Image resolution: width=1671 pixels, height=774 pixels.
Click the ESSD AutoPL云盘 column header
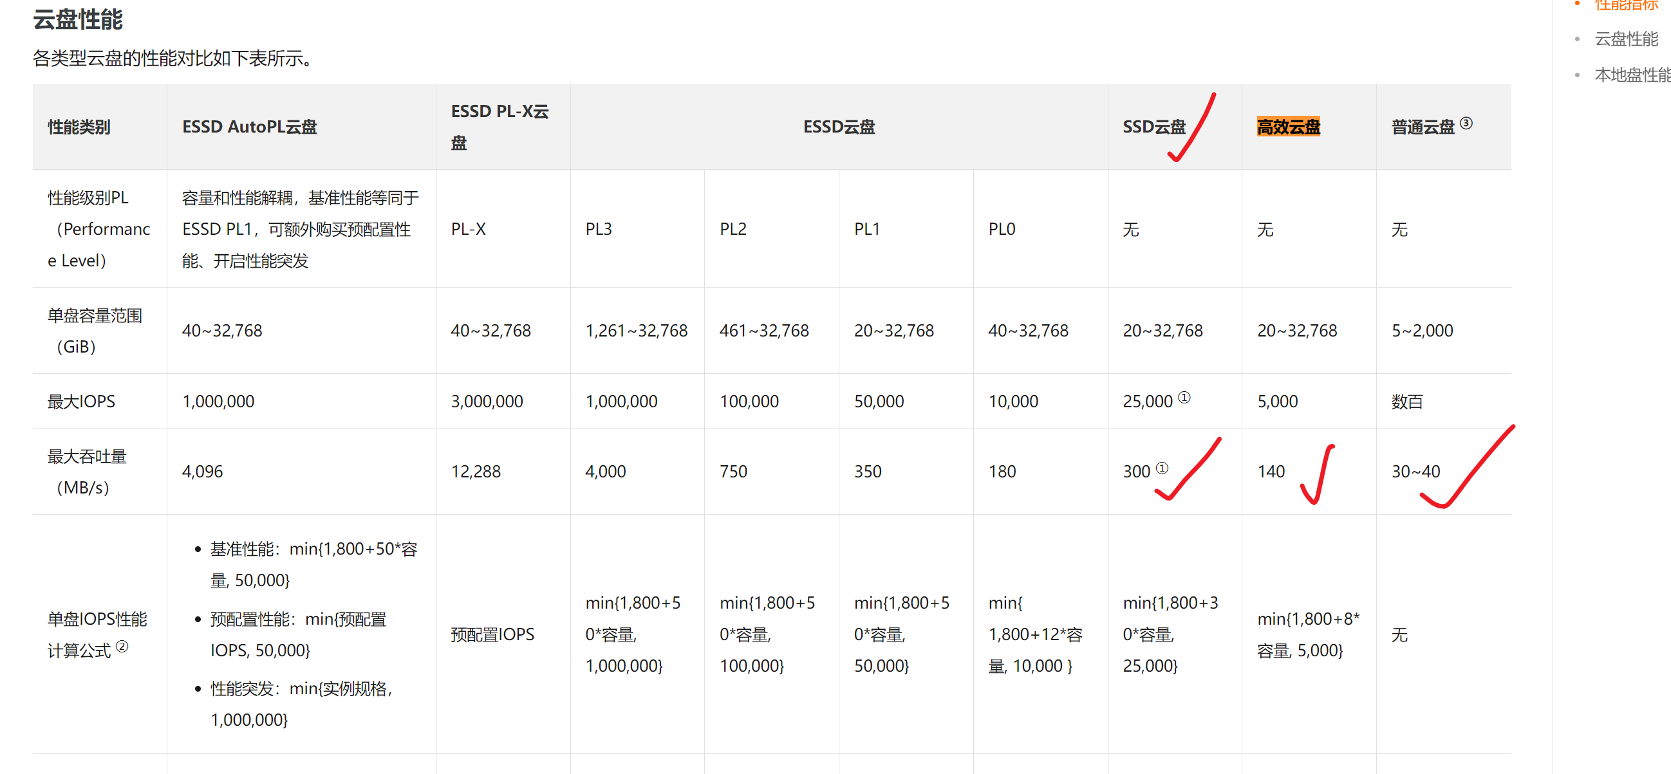(249, 127)
